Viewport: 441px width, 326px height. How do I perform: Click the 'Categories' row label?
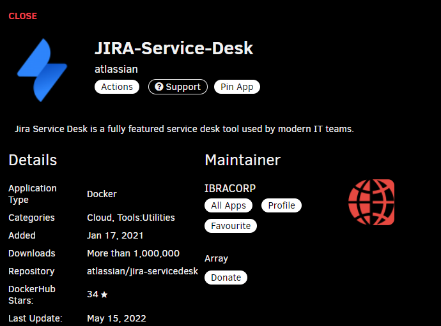coord(31,218)
